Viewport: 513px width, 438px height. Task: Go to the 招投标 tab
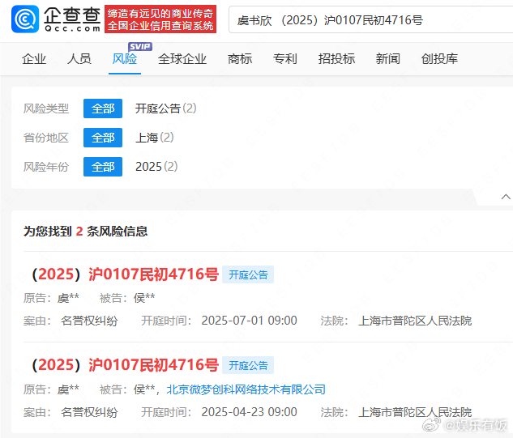(x=336, y=59)
